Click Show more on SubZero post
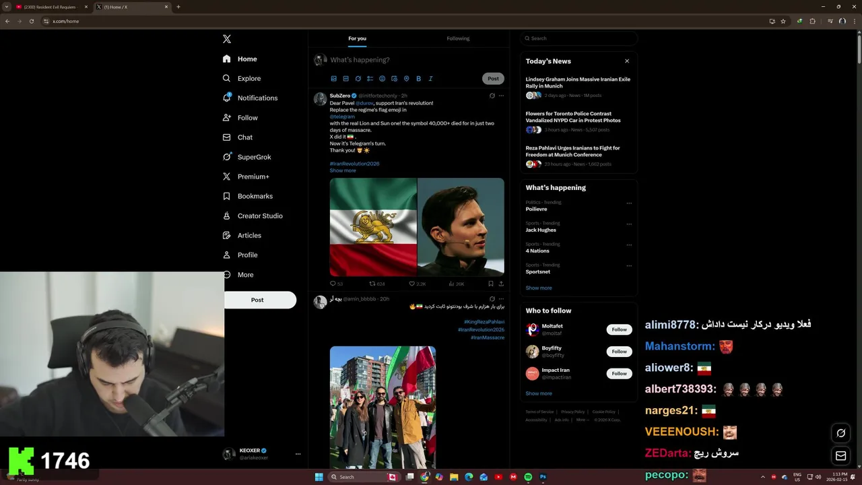The width and height of the screenshot is (862, 485). [x=343, y=170]
